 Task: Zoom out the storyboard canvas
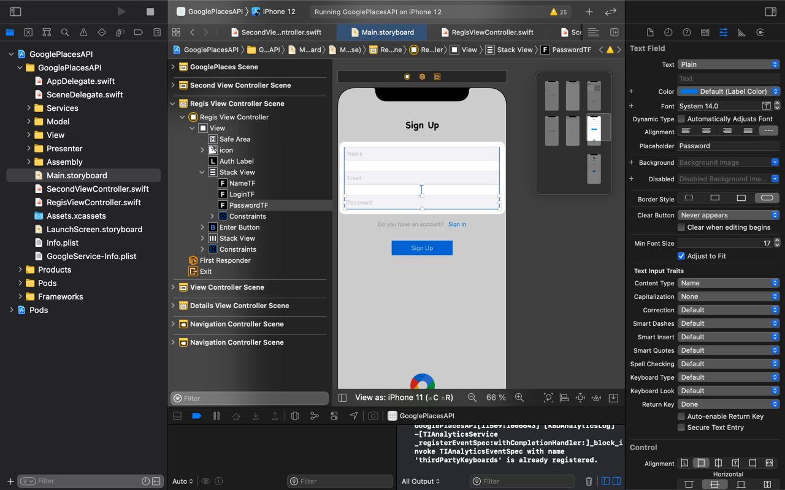(x=472, y=398)
